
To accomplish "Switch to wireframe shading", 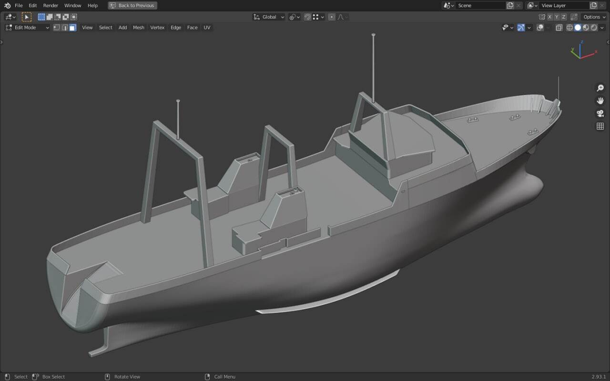I will pyautogui.click(x=569, y=28).
